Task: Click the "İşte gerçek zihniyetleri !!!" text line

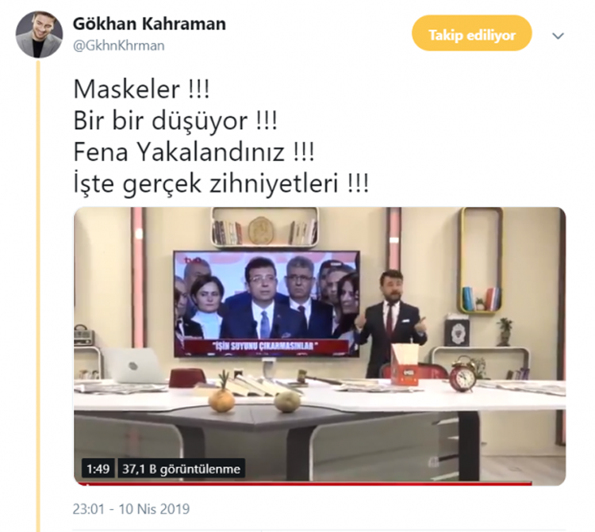Action: (x=221, y=184)
